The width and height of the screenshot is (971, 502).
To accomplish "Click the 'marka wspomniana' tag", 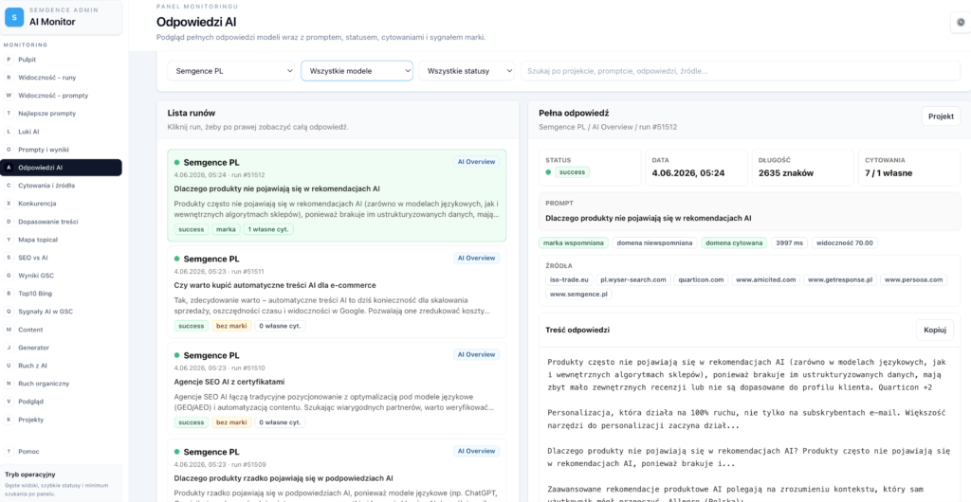I will (574, 243).
